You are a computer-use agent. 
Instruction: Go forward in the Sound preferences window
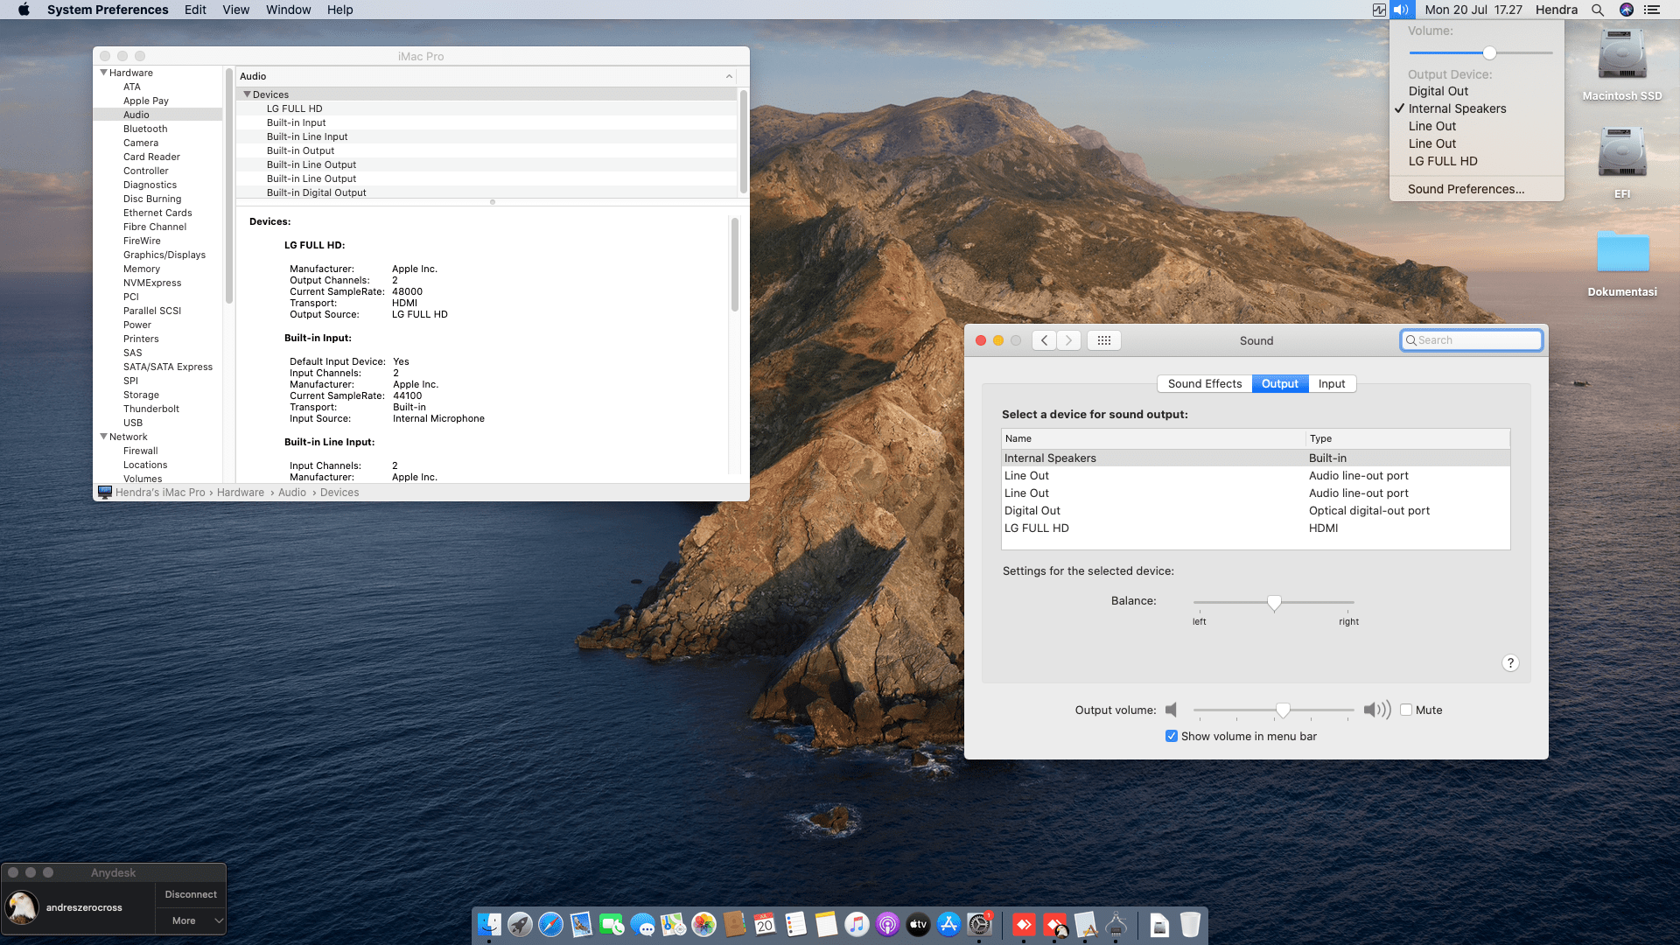click(1068, 340)
